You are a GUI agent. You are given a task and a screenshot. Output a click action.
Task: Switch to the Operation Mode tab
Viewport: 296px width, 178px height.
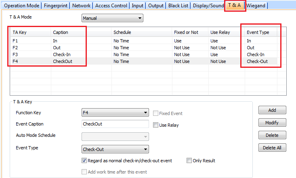tap(21, 6)
